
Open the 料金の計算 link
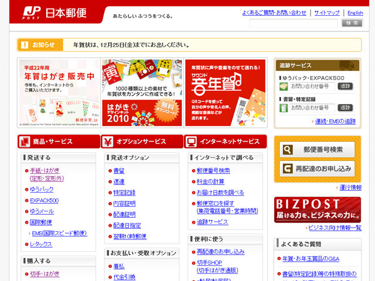[x=210, y=182]
